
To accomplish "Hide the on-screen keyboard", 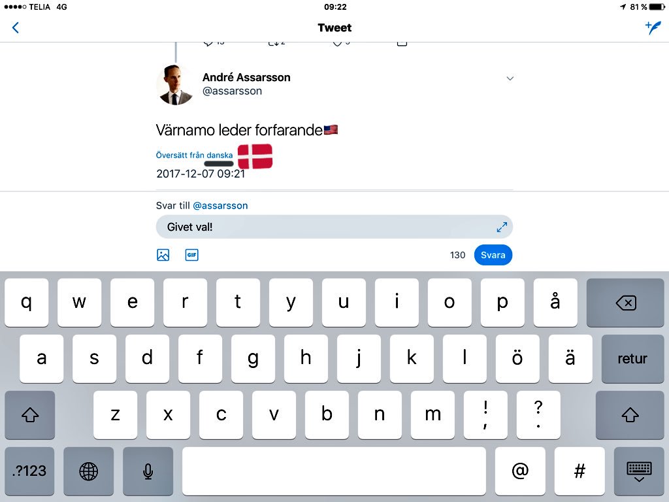I will click(x=639, y=471).
